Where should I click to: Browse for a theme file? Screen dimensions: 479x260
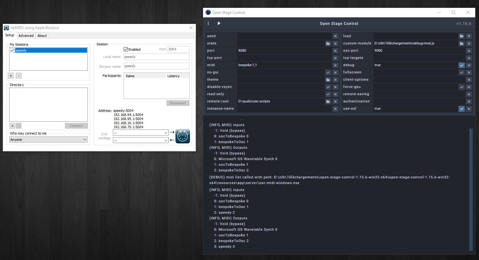(x=328, y=80)
